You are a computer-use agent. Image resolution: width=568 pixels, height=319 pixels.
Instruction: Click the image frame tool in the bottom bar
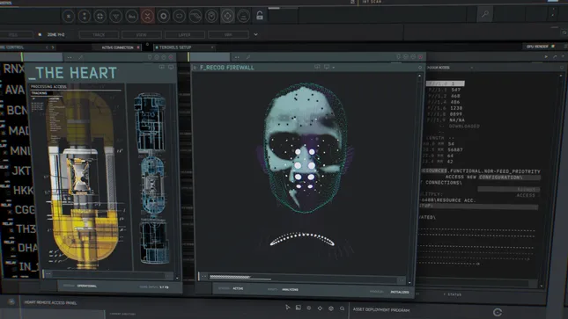pos(299,308)
